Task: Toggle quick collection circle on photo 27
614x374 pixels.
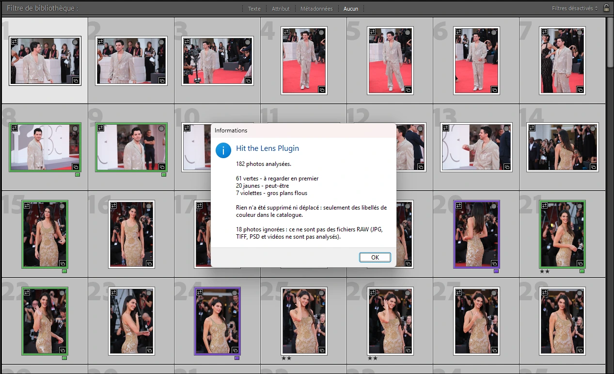Action: (494, 293)
